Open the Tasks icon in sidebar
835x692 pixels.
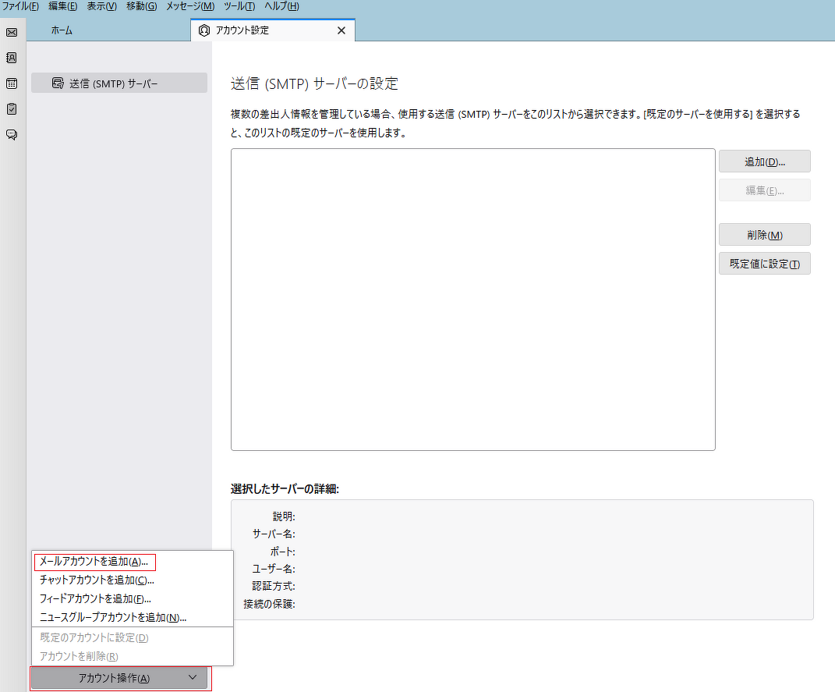pyautogui.click(x=12, y=109)
